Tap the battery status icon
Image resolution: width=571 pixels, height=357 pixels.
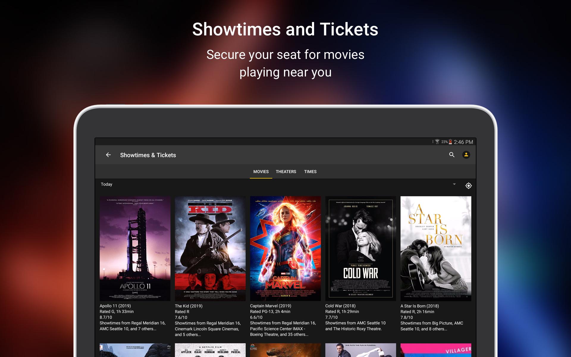[450, 142]
